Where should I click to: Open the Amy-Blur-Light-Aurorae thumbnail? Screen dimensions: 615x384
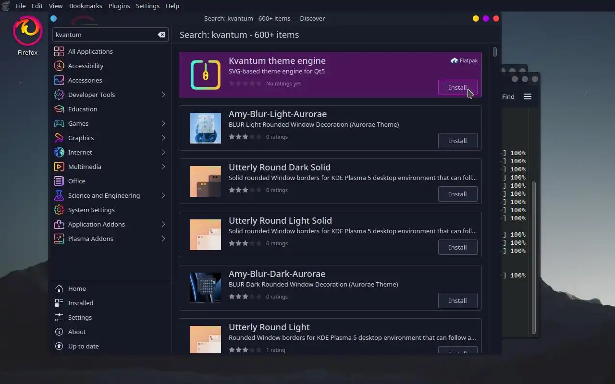206,128
